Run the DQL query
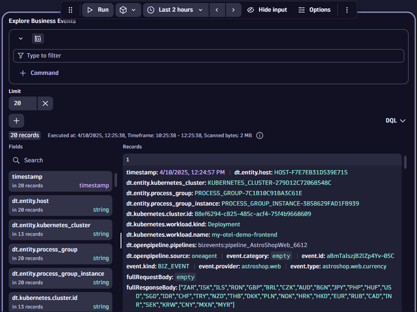The width and height of the screenshot is (417, 312). point(97,9)
